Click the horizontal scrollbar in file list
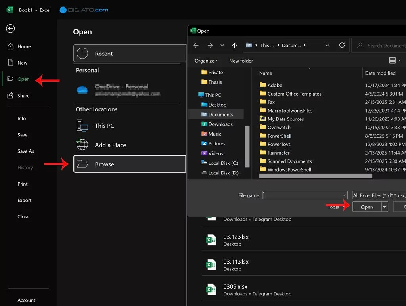 (x=316, y=176)
